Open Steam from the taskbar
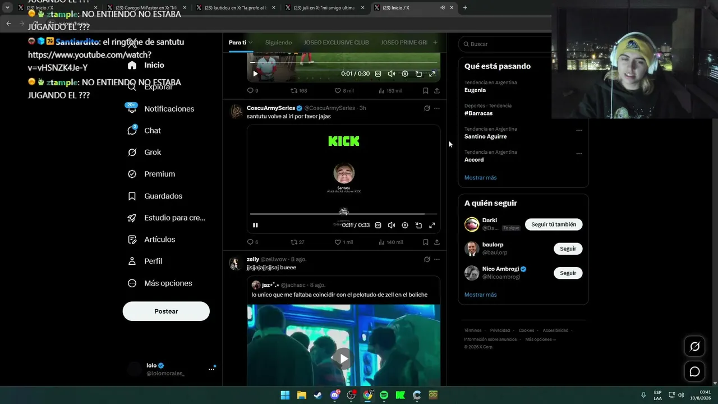 pyautogui.click(x=318, y=395)
